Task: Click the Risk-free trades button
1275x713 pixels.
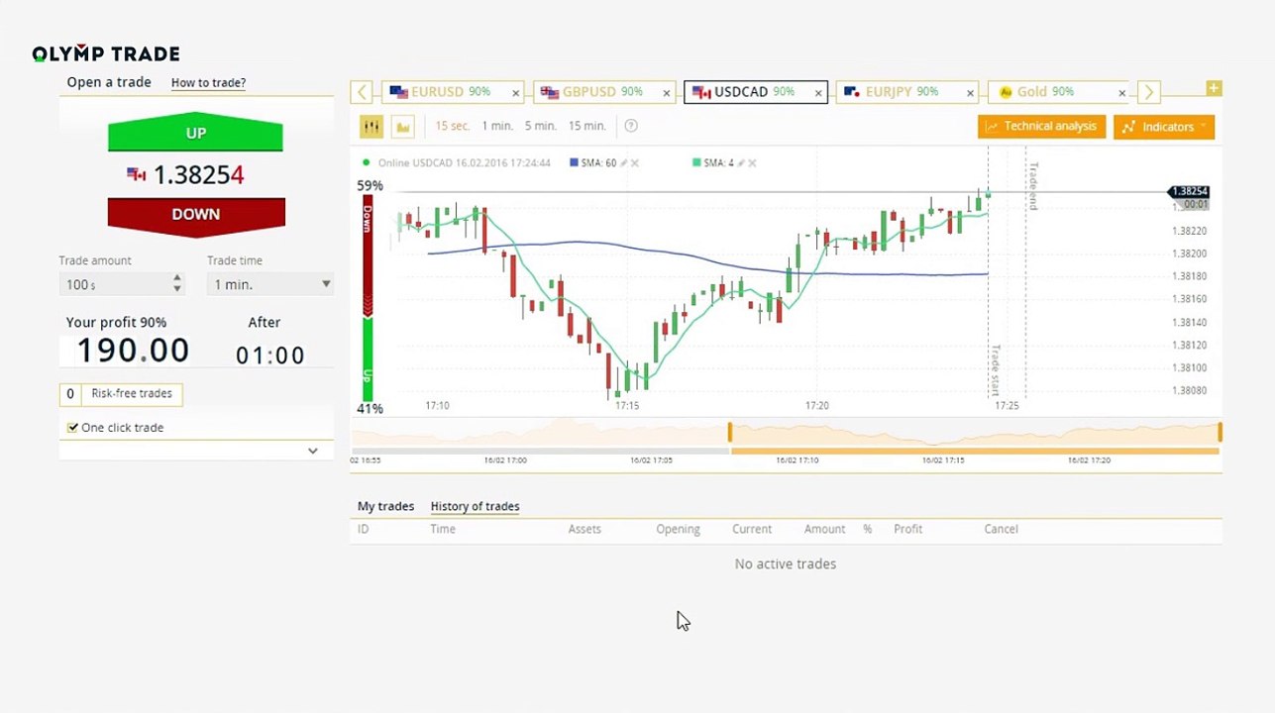Action: coord(121,394)
